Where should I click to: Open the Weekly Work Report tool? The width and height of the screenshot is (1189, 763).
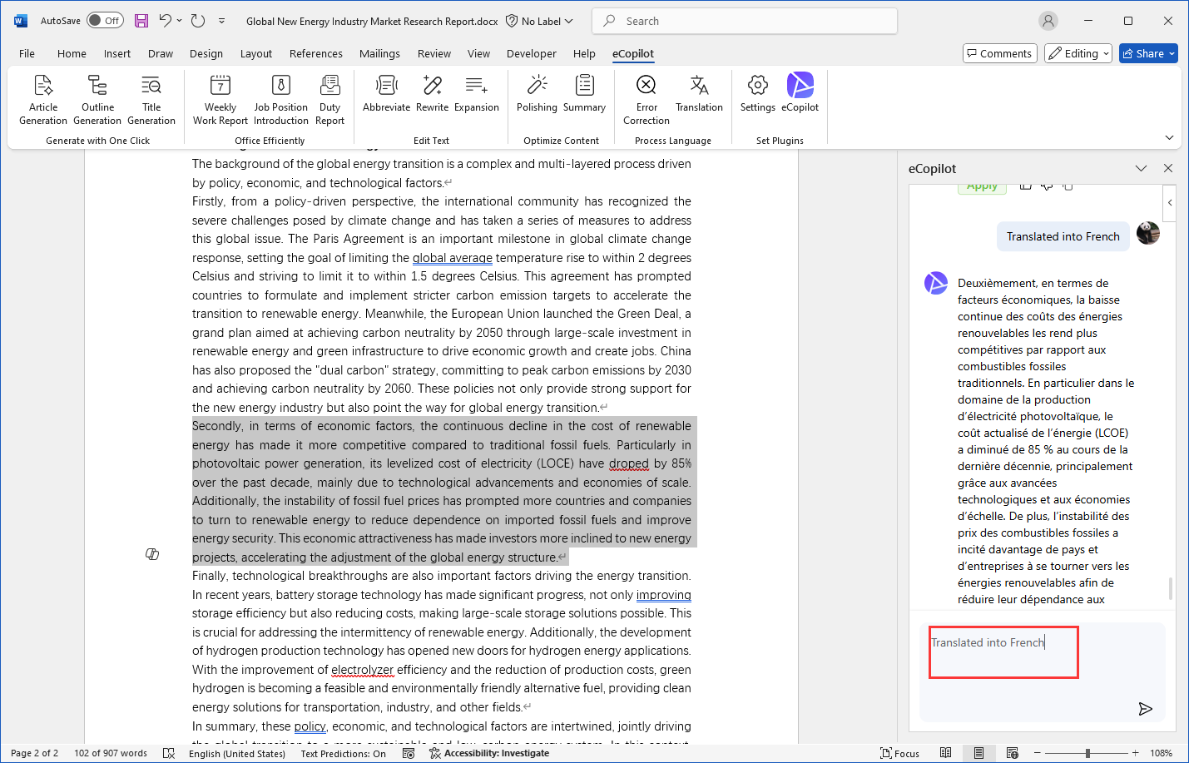220,86
